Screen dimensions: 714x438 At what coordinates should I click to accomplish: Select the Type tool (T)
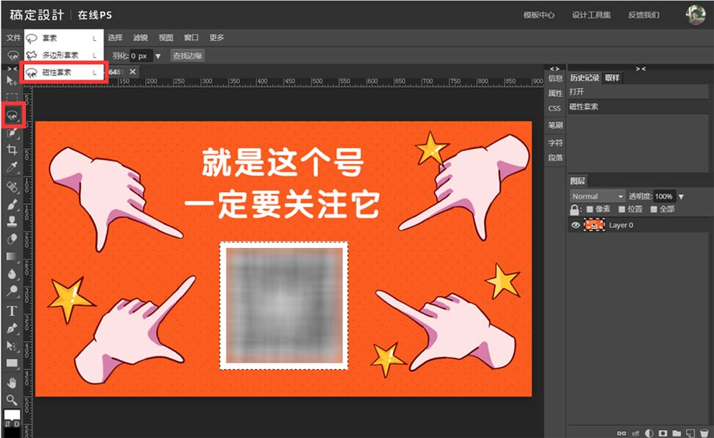tap(11, 310)
